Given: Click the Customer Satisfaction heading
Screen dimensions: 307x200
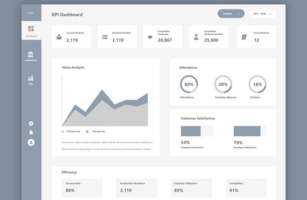Looking at the screenshot, I should tap(198, 118).
